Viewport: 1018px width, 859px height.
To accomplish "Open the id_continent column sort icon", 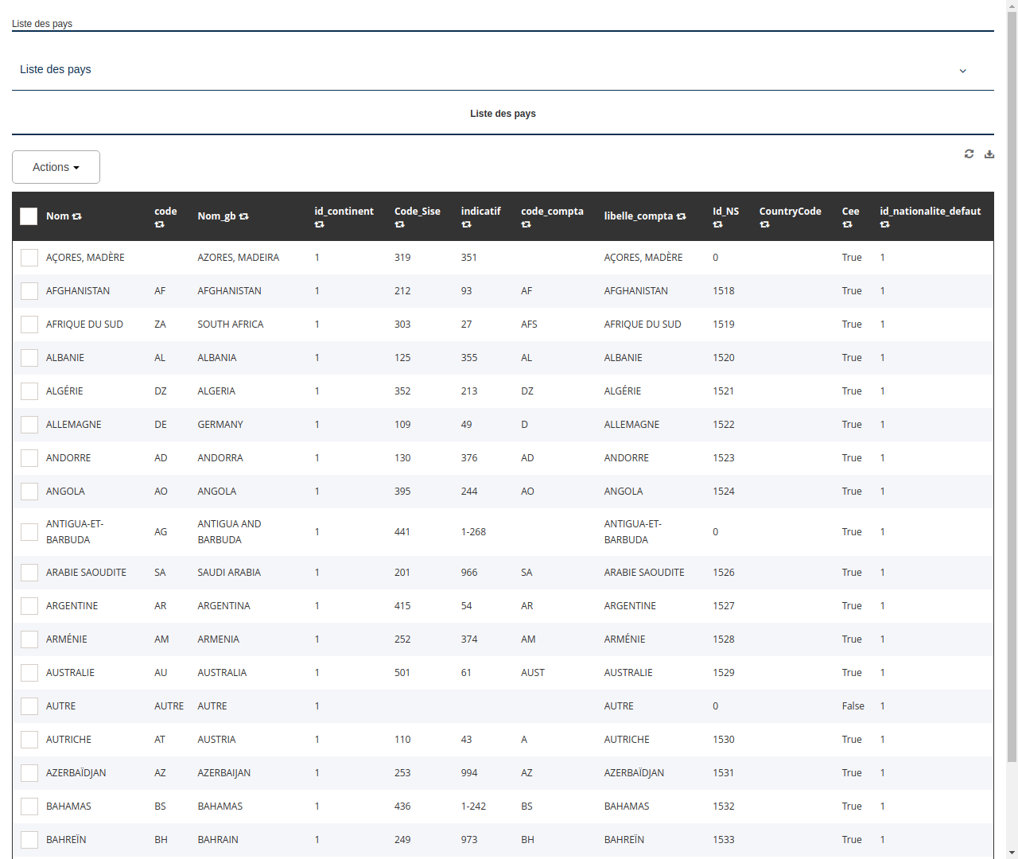I will pyautogui.click(x=319, y=225).
